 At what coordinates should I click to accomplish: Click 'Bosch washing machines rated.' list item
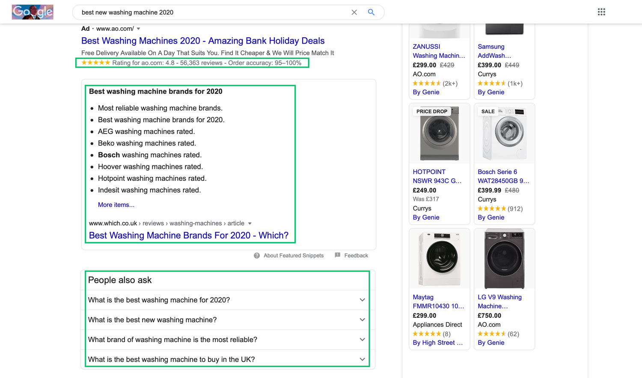[x=150, y=155]
